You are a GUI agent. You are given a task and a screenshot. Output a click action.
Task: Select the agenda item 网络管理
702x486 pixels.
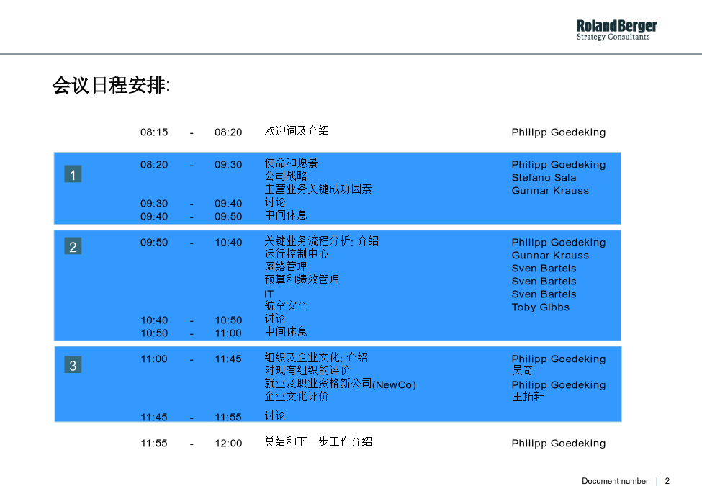click(286, 266)
